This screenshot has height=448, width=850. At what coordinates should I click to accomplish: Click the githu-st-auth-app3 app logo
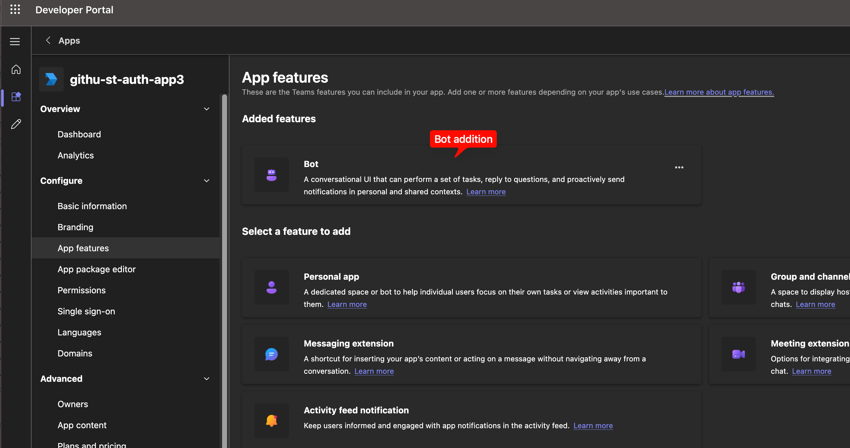[x=51, y=79]
